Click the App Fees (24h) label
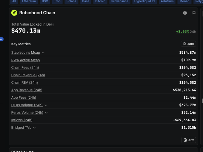 pyautogui.click(x=24, y=97)
